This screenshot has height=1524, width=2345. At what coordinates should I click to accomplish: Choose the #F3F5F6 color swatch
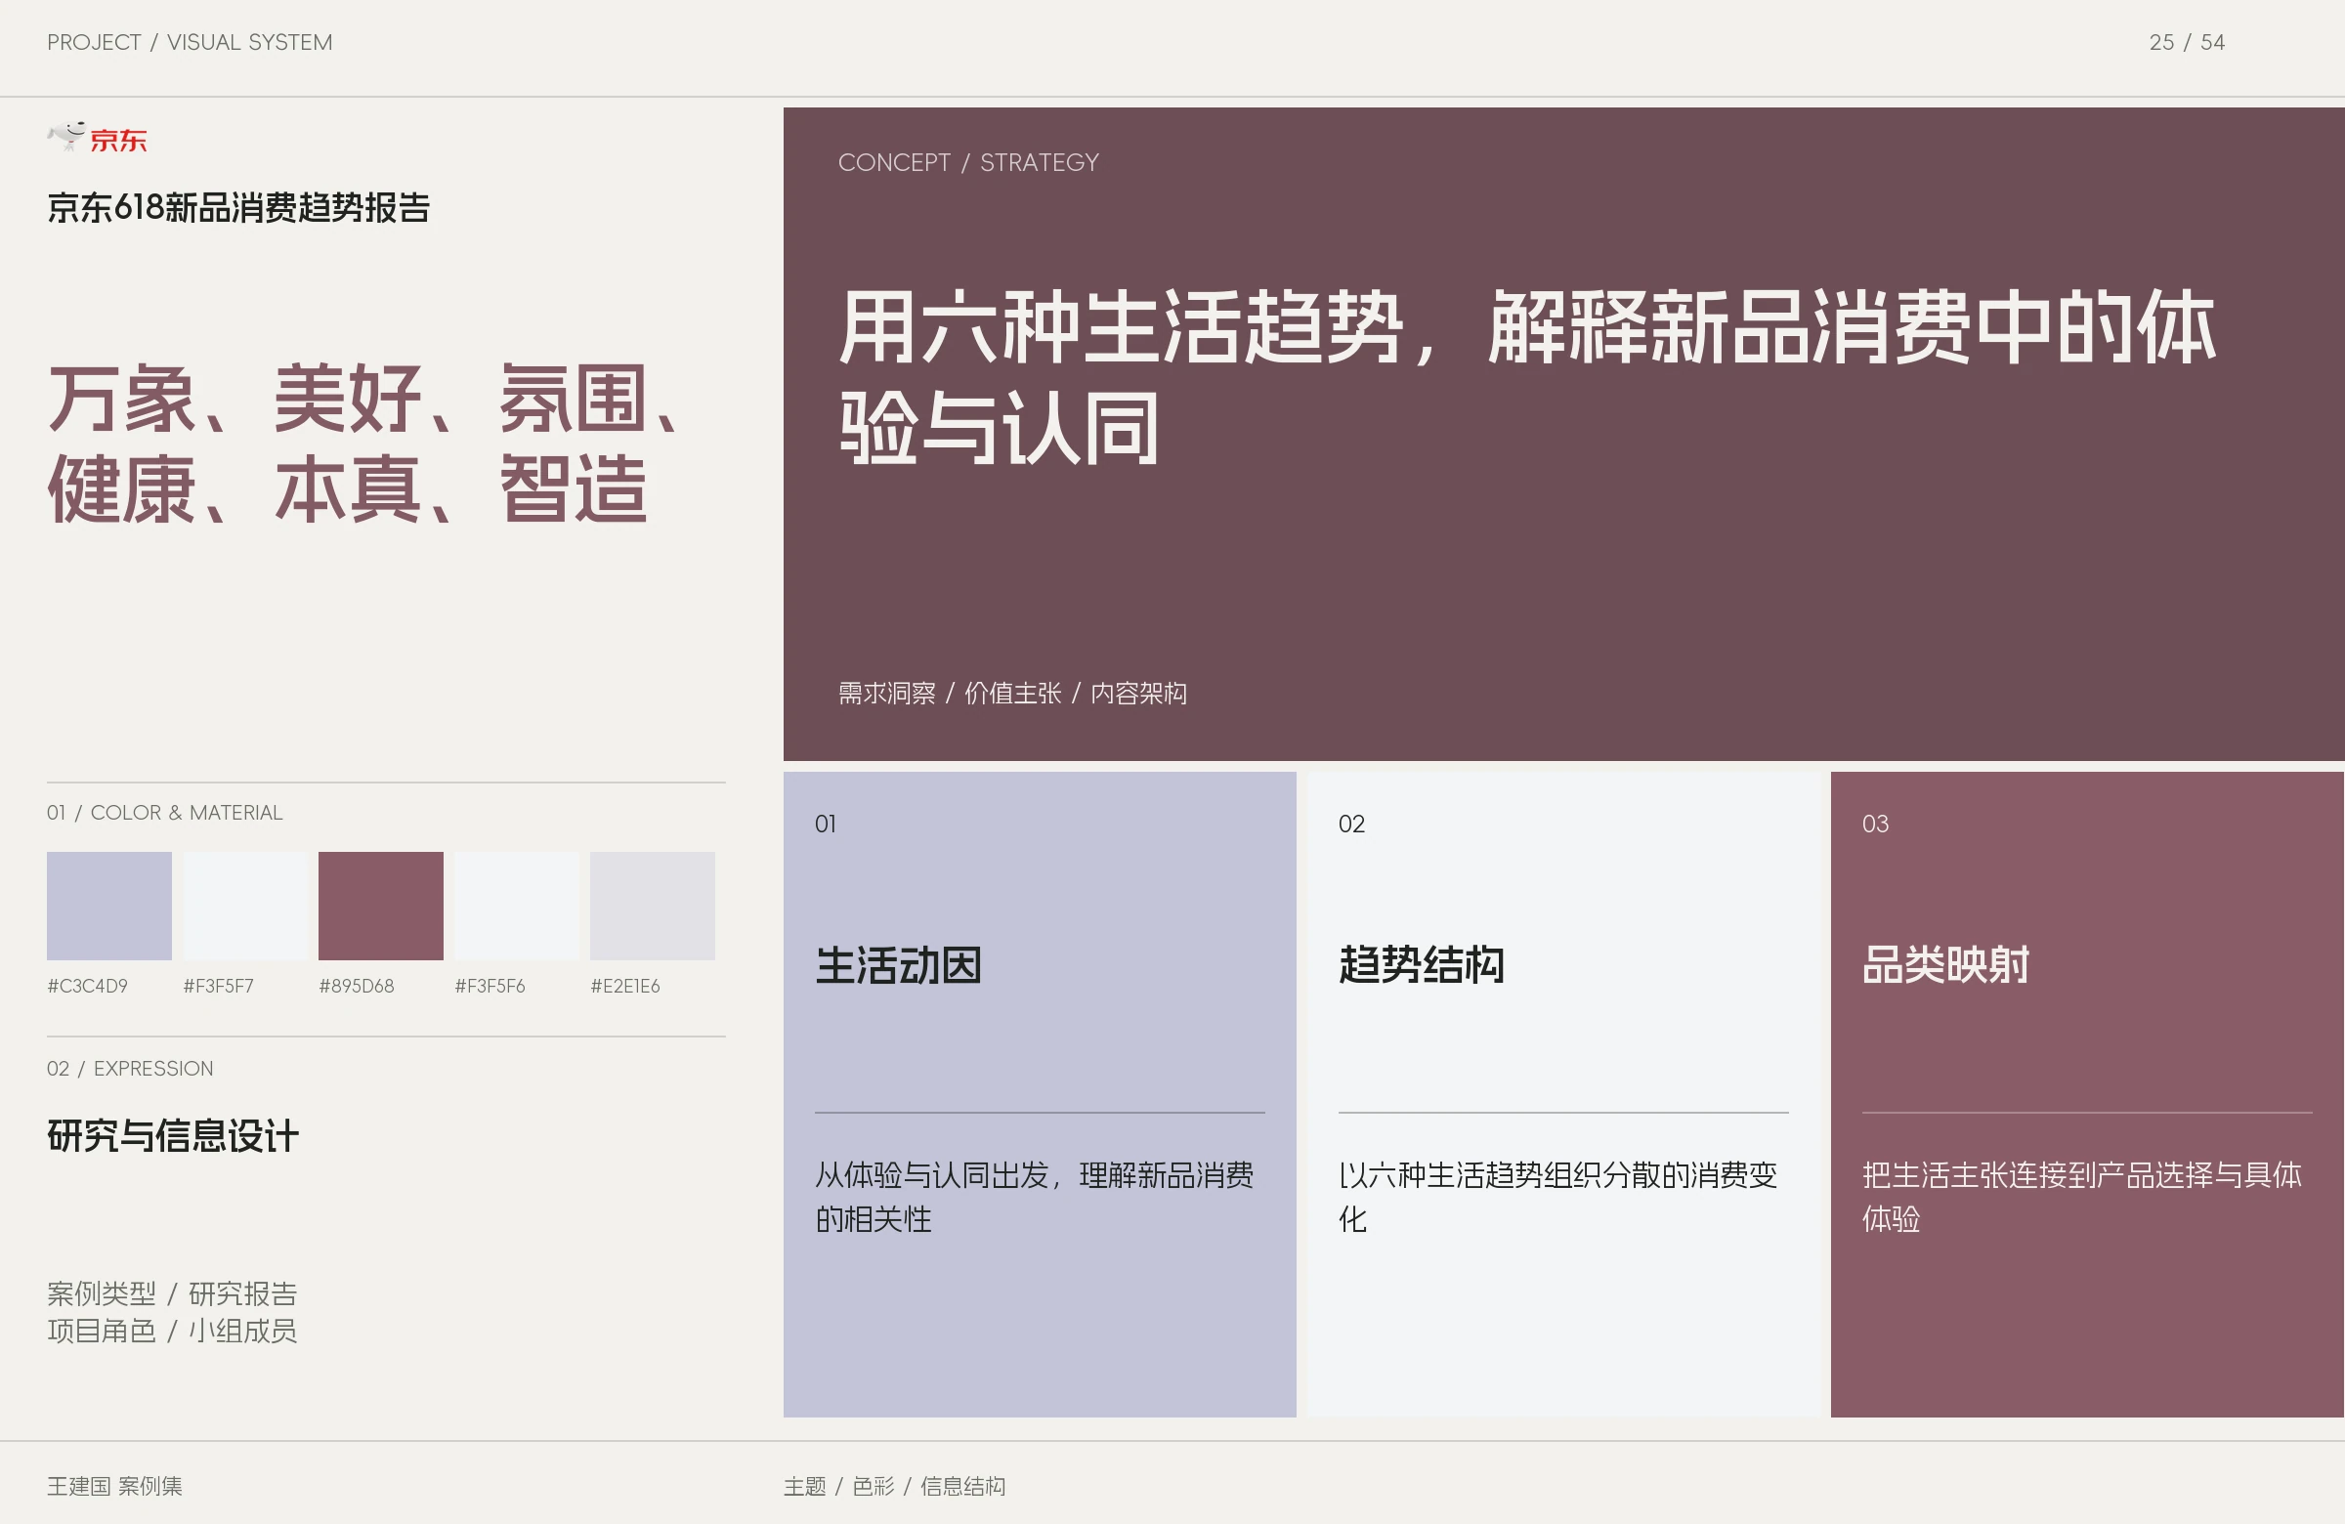point(516,906)
